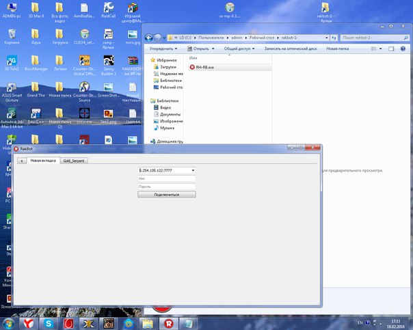This screenshot has height=330, width=413.
Task: Launch the CLEO4 setup installer icon
Action: point(84,36)
